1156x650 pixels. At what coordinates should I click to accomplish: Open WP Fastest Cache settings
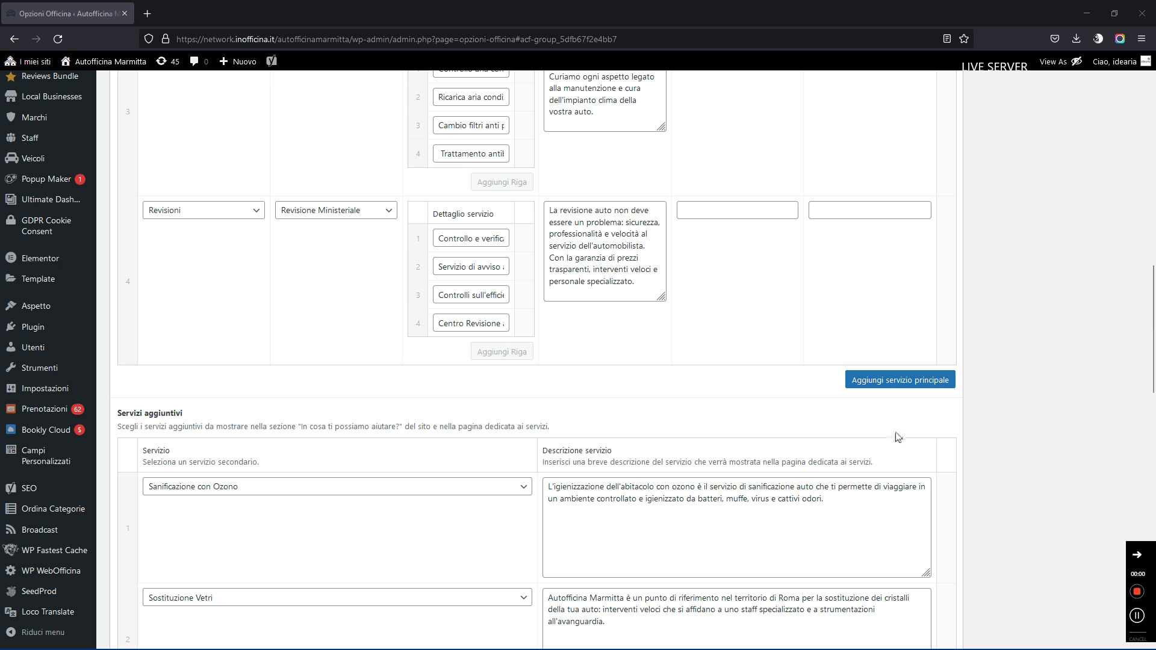pos(54,550)
